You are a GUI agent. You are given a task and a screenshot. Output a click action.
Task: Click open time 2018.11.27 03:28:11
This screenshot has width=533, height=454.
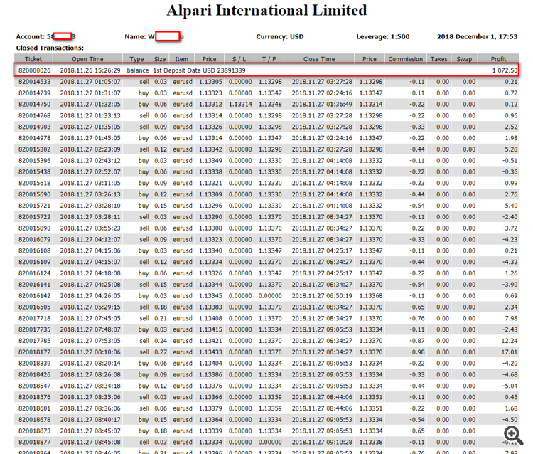(x=90, y=217)
